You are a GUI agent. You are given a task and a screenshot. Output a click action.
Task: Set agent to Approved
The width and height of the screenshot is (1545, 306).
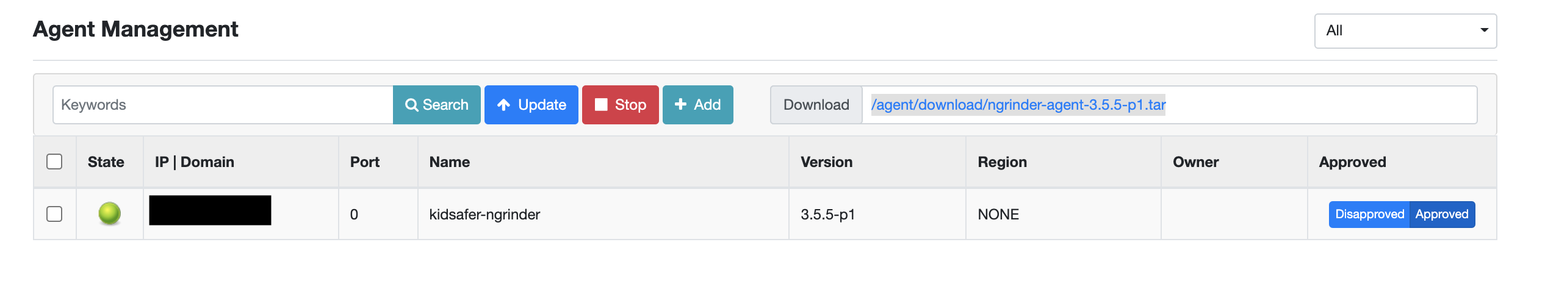(x=1442, y=215)
